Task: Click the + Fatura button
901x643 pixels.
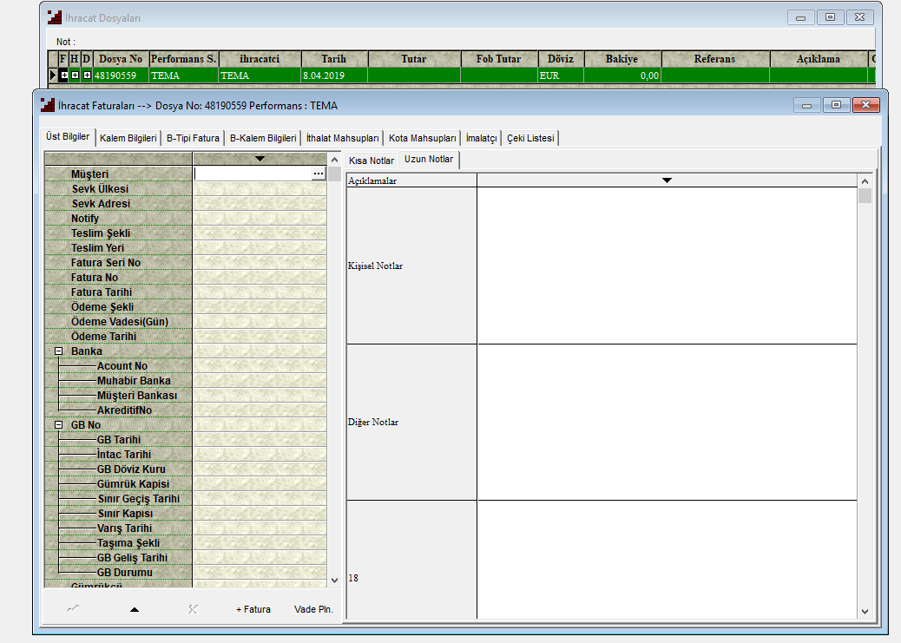Action: (253, 609)
